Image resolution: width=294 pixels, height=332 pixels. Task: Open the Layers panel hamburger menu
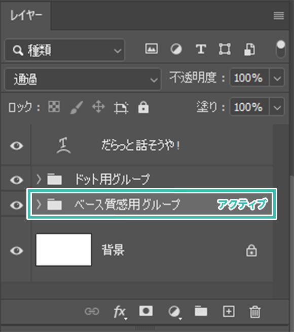(279, 16)
